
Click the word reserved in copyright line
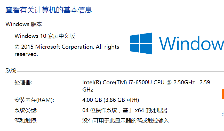tap(26, 54)
